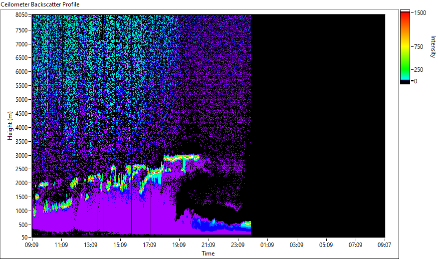Click the 13:09 time tick label
This screenshot has height=259, width=438.
coord(91,245)
